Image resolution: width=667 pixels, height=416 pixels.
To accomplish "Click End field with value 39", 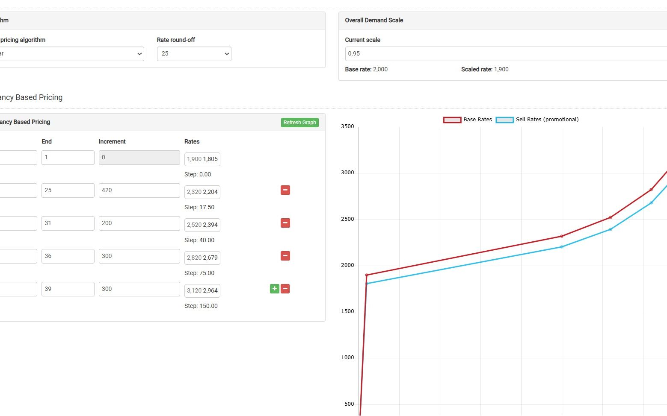I will pos(68,289).
